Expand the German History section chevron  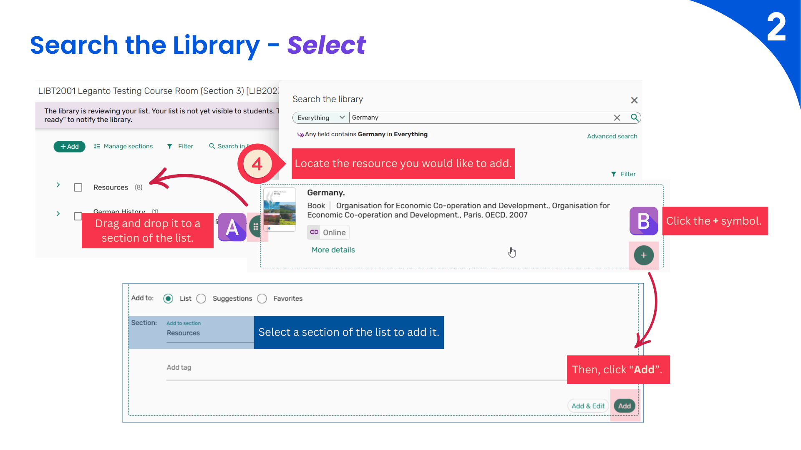(58, 214)
